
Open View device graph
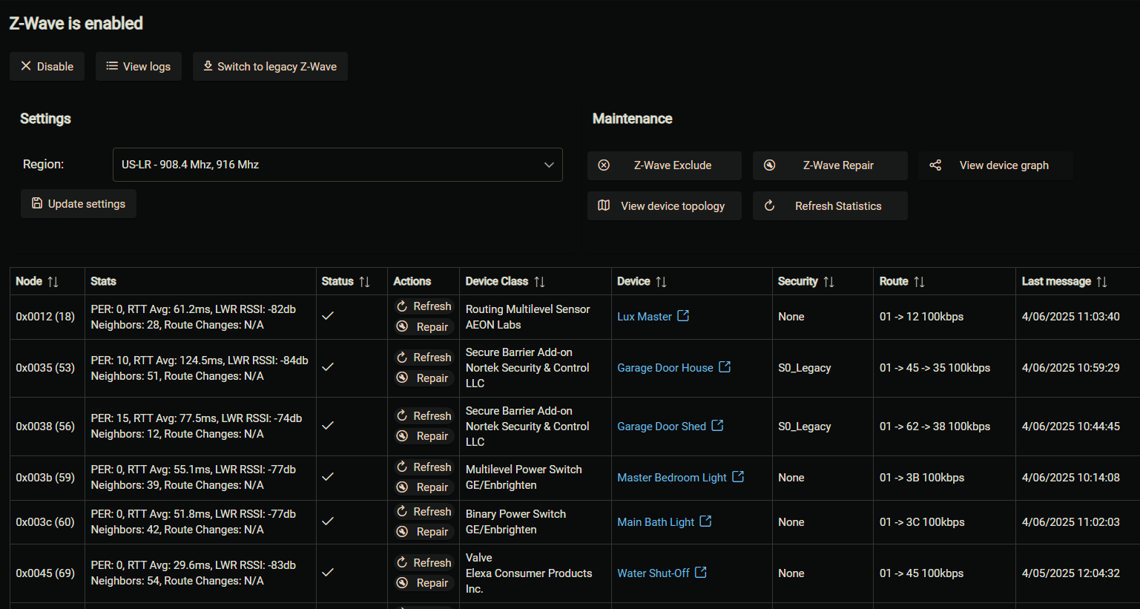coord(995,165)
